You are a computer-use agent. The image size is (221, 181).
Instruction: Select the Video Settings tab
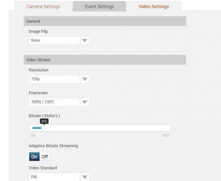pos(154,6)
